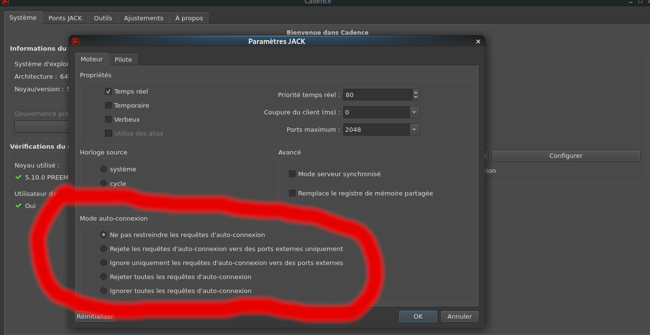Open the Système tab in Cadence
The image size is (650, 335).
23,18
